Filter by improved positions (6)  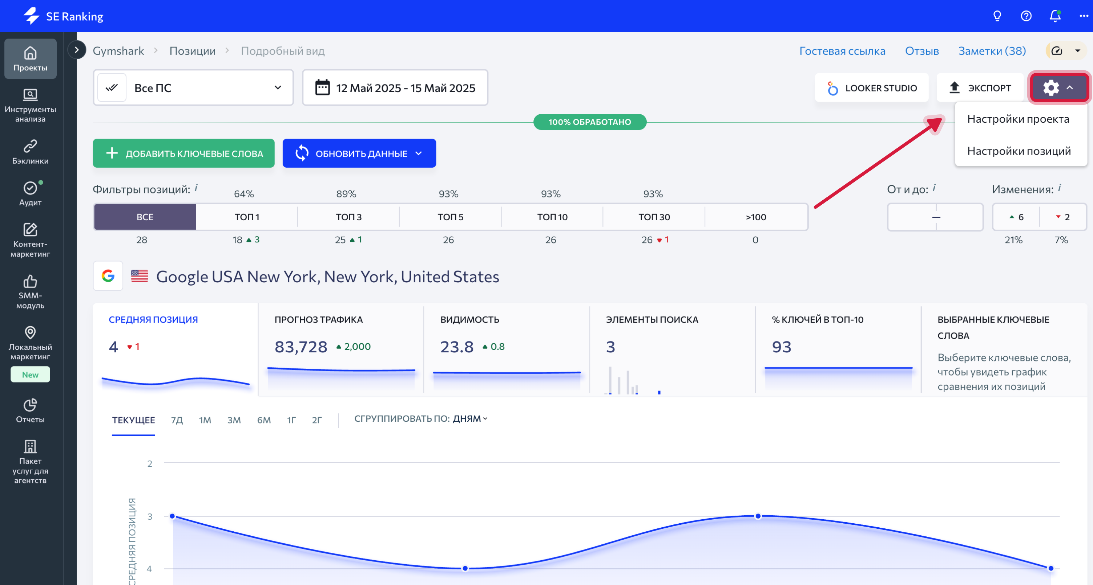click(1016, 217)
